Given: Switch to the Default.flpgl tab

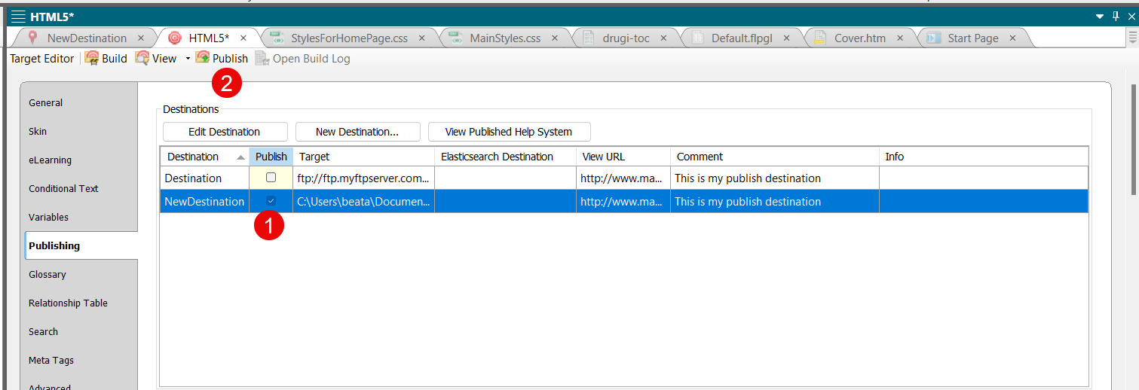Looking at the screenshot, I should click(742, 38).
